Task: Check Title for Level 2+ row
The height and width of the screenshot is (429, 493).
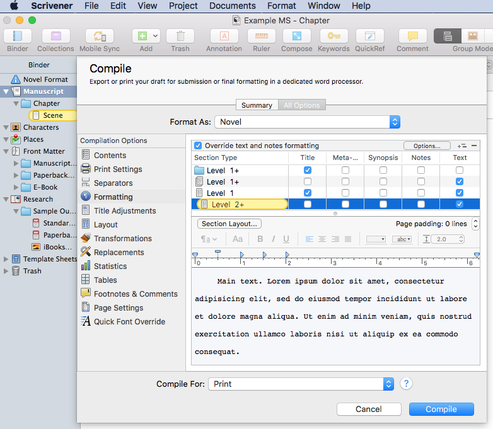Action: [x=308, y=204]
